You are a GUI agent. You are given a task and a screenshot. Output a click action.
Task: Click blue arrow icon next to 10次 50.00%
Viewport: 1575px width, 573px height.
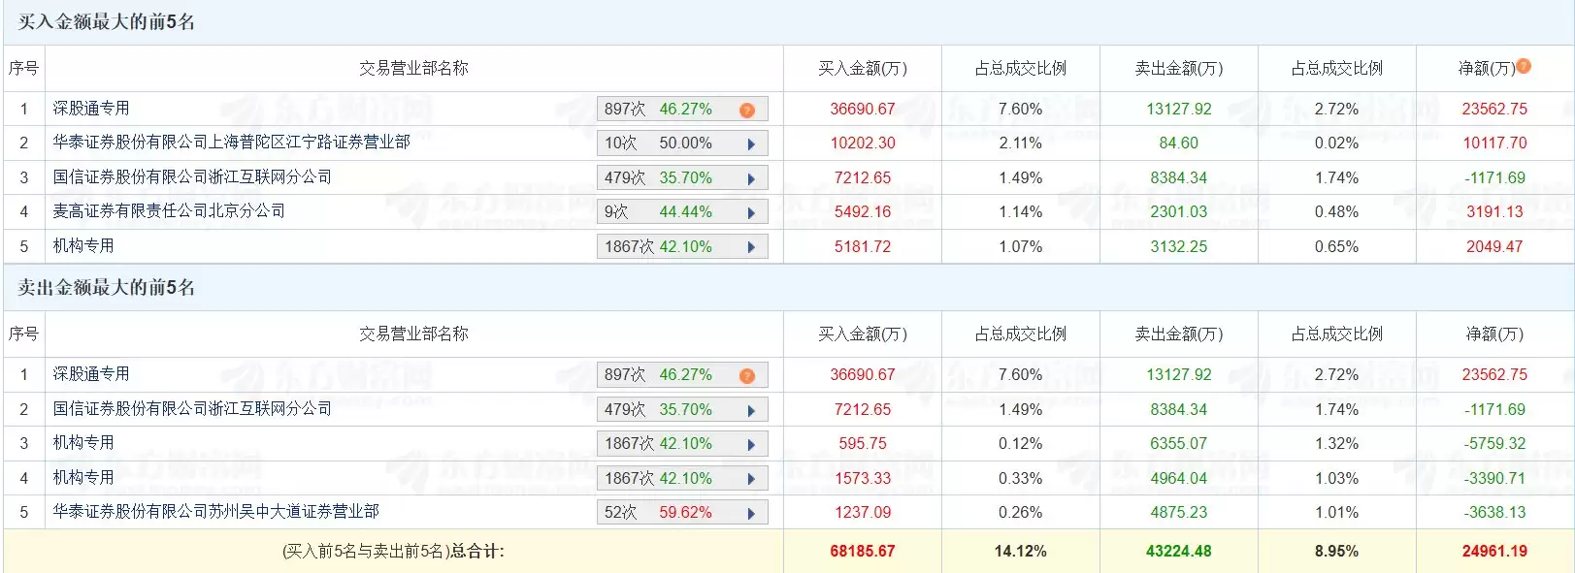coord(751,144)
